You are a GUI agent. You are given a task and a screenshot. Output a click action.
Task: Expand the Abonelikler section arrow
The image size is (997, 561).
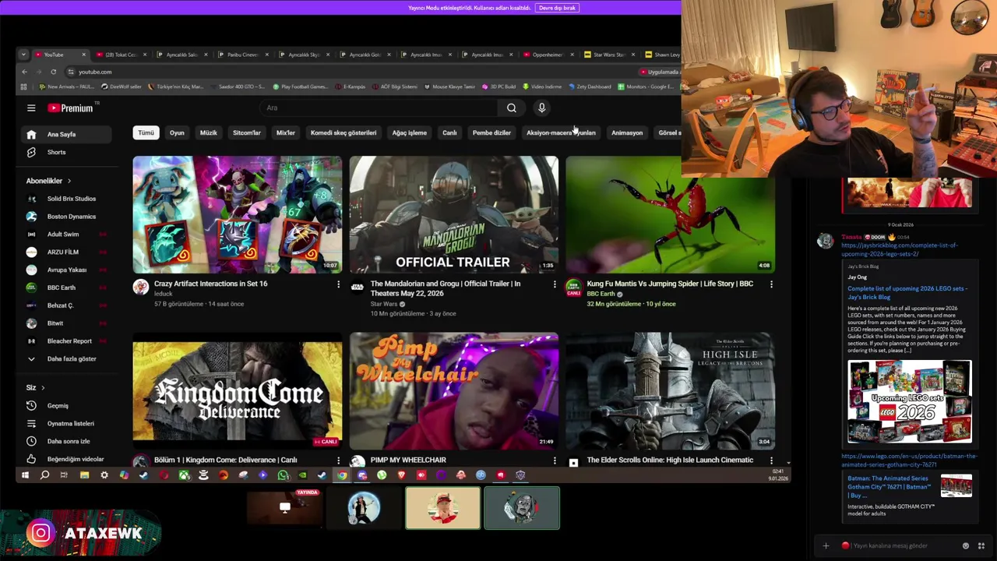coord(69,181)
